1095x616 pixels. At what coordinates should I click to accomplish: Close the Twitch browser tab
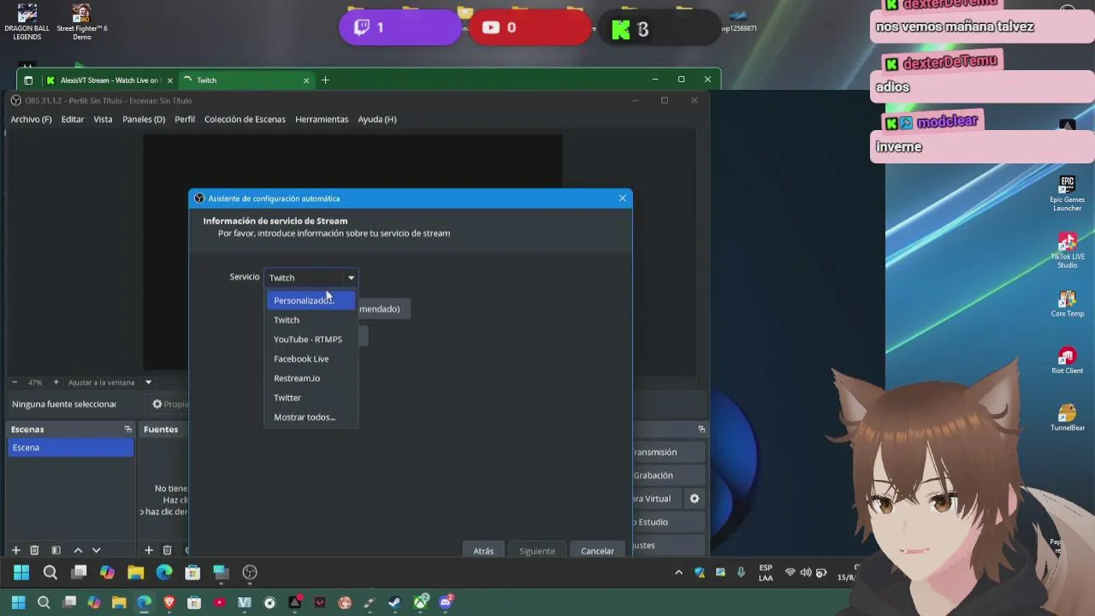306,80
